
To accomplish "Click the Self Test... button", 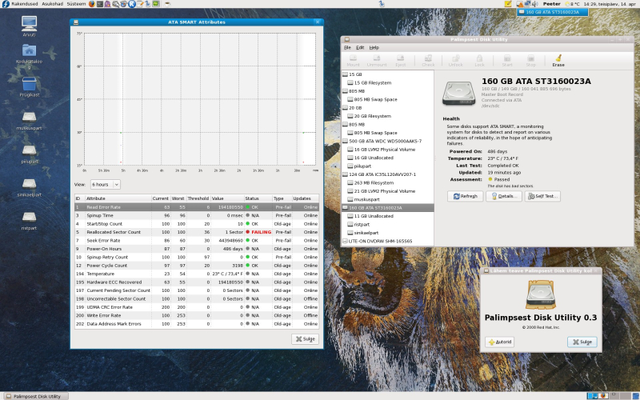I will (542, 196).
